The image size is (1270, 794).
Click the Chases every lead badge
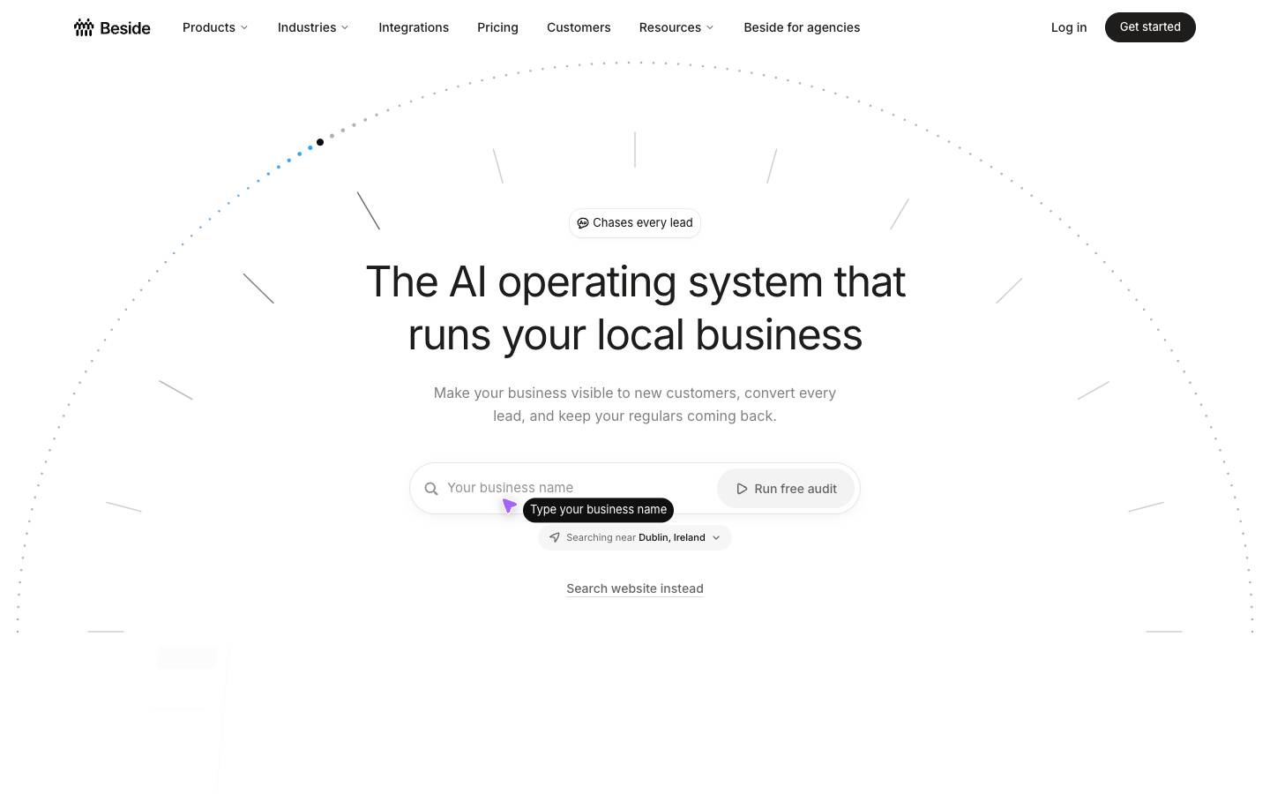635,223
